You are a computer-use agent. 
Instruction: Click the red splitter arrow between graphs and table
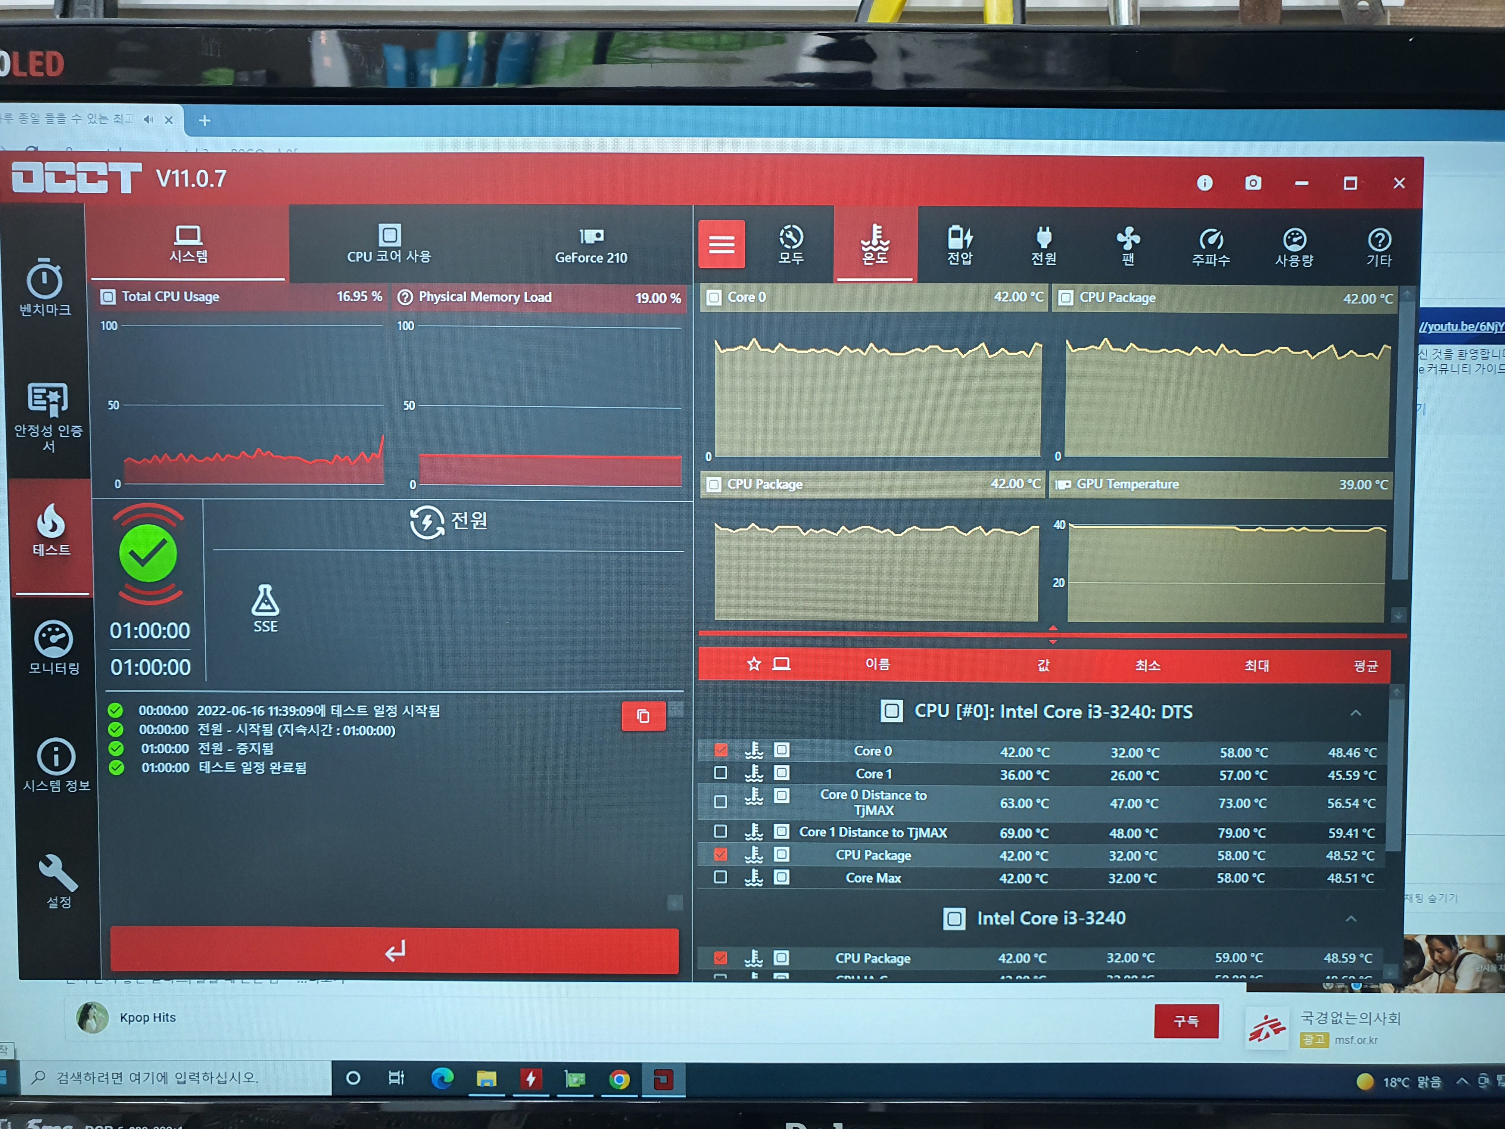click(x=1053, y=634)
